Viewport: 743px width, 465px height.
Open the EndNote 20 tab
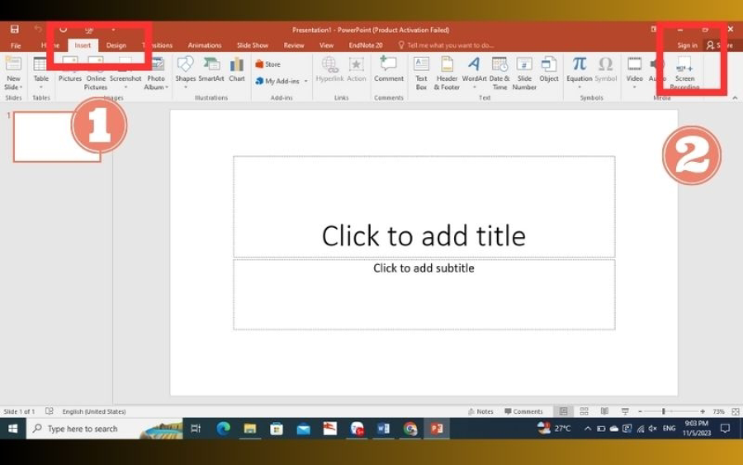[x=366, y=45]
